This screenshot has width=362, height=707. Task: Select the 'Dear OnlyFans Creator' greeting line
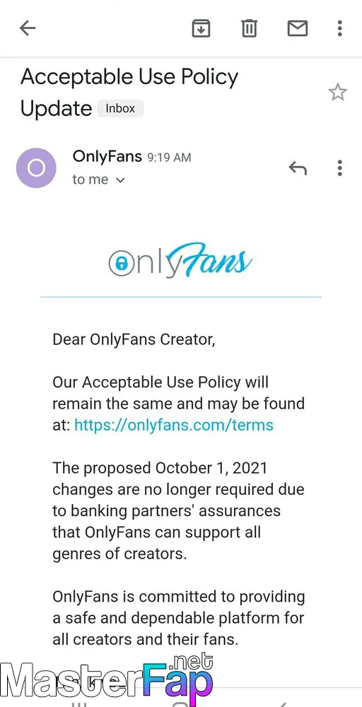(134, 339)
